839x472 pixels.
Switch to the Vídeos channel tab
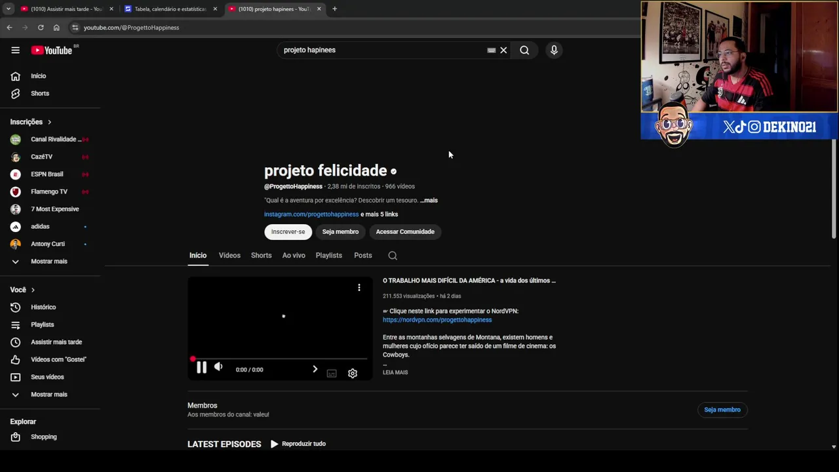click(229, 256)
